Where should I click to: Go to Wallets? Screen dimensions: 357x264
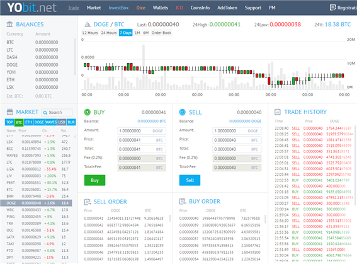161,8
